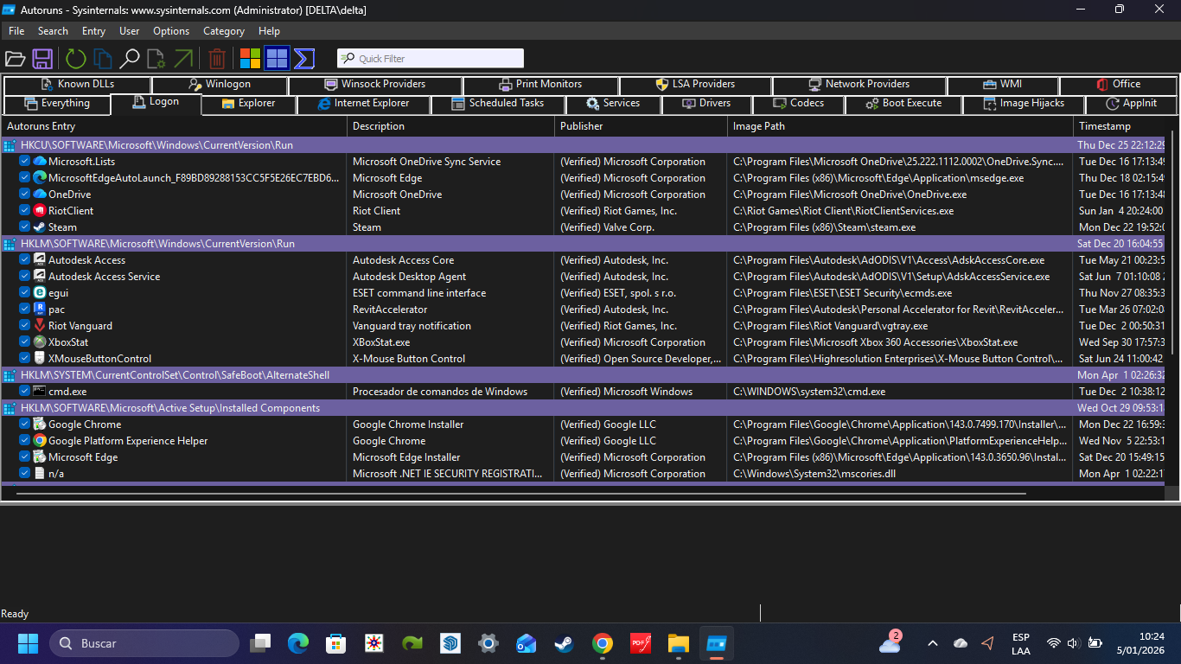
Task: Click the file-with-gear properties toolbar icon
Action: (x=156, y=59)
